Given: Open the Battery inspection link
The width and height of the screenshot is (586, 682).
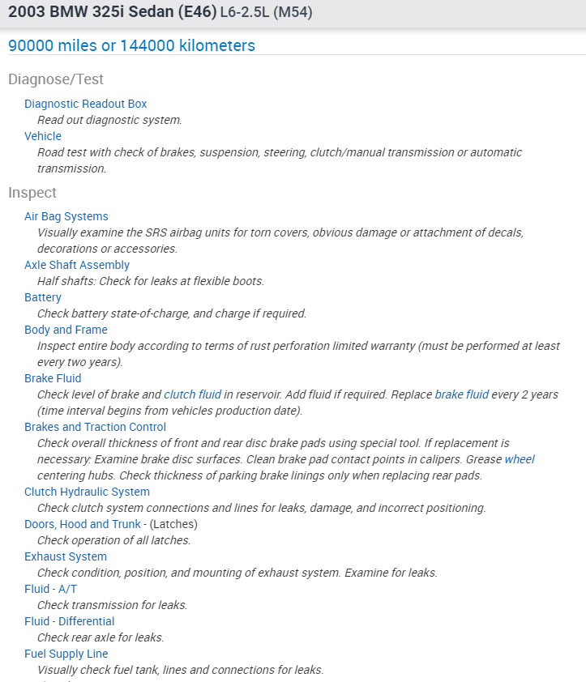Looking at the screenshot, I should pyautogui.click(x=42, y=297).
